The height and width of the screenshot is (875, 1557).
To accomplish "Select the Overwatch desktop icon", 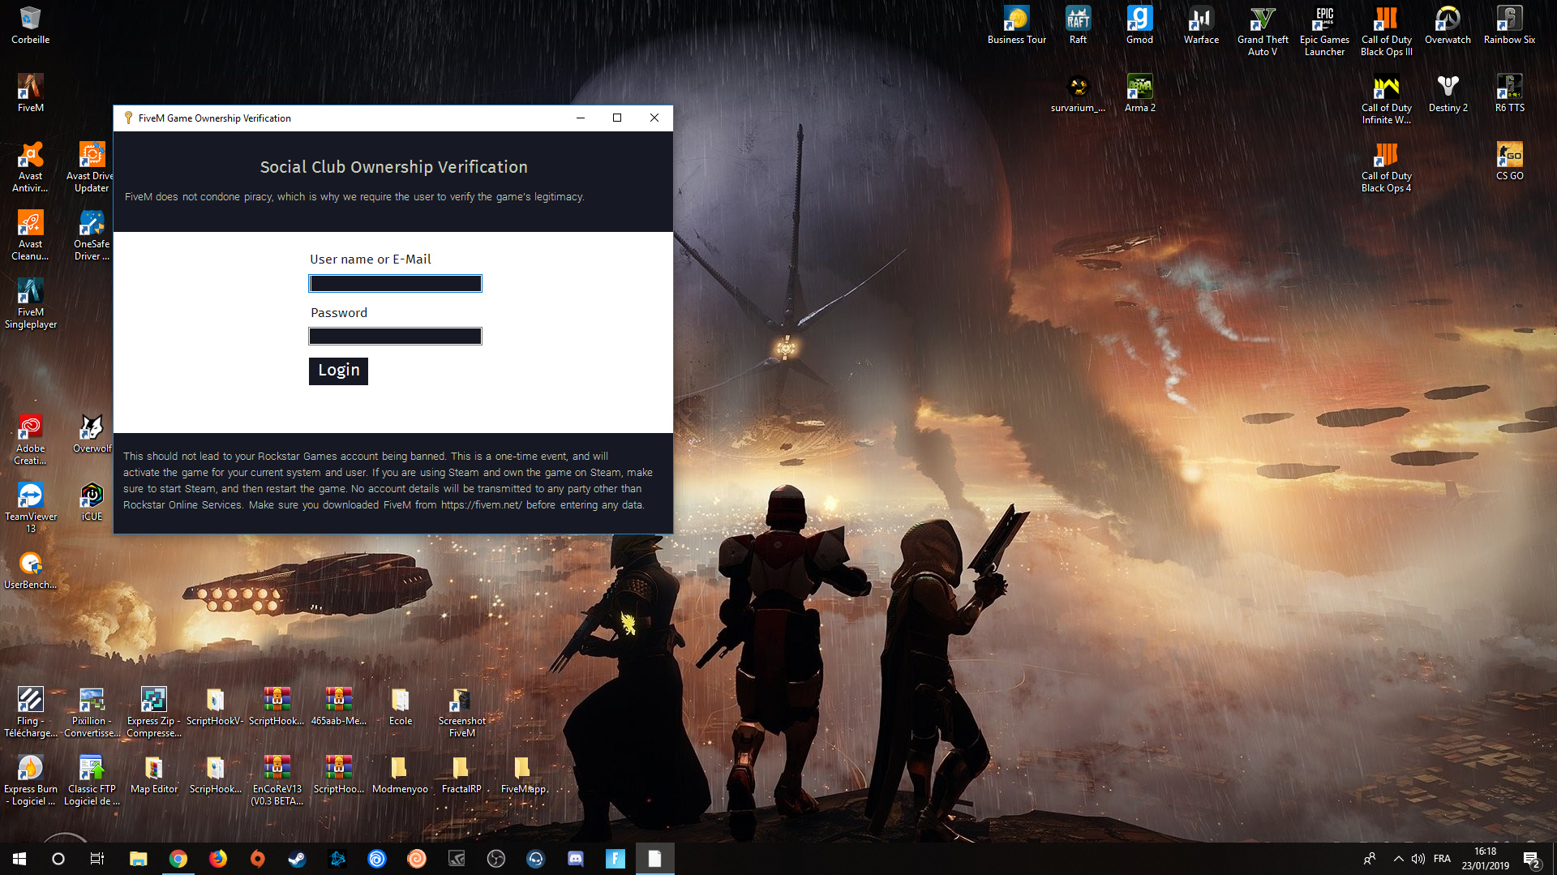I will pyautogui.click(x=1447, y=25).
